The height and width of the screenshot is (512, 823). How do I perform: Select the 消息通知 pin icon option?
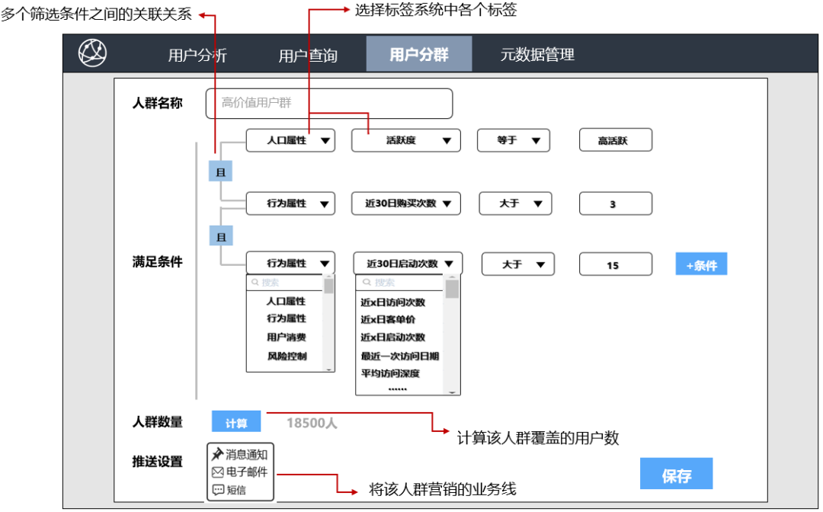(x=217, y=454)
